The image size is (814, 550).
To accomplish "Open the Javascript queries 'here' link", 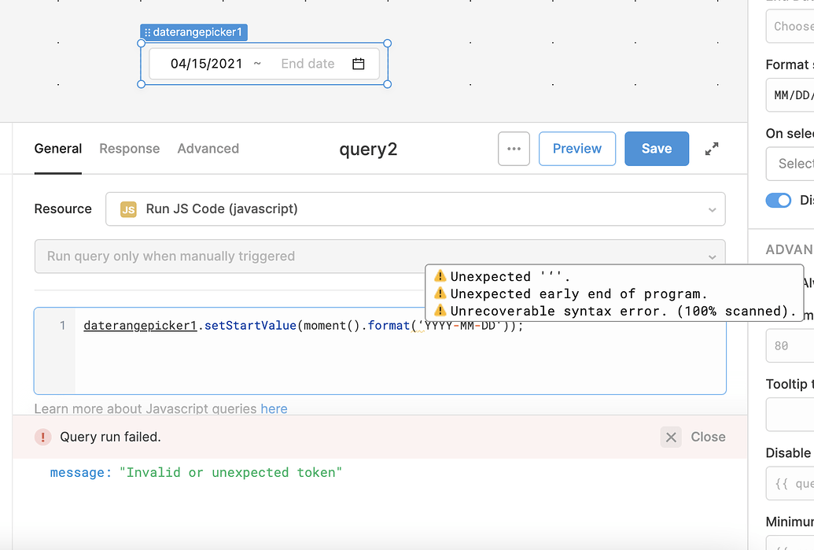I will pyautogui.click(x=274, y=408).
